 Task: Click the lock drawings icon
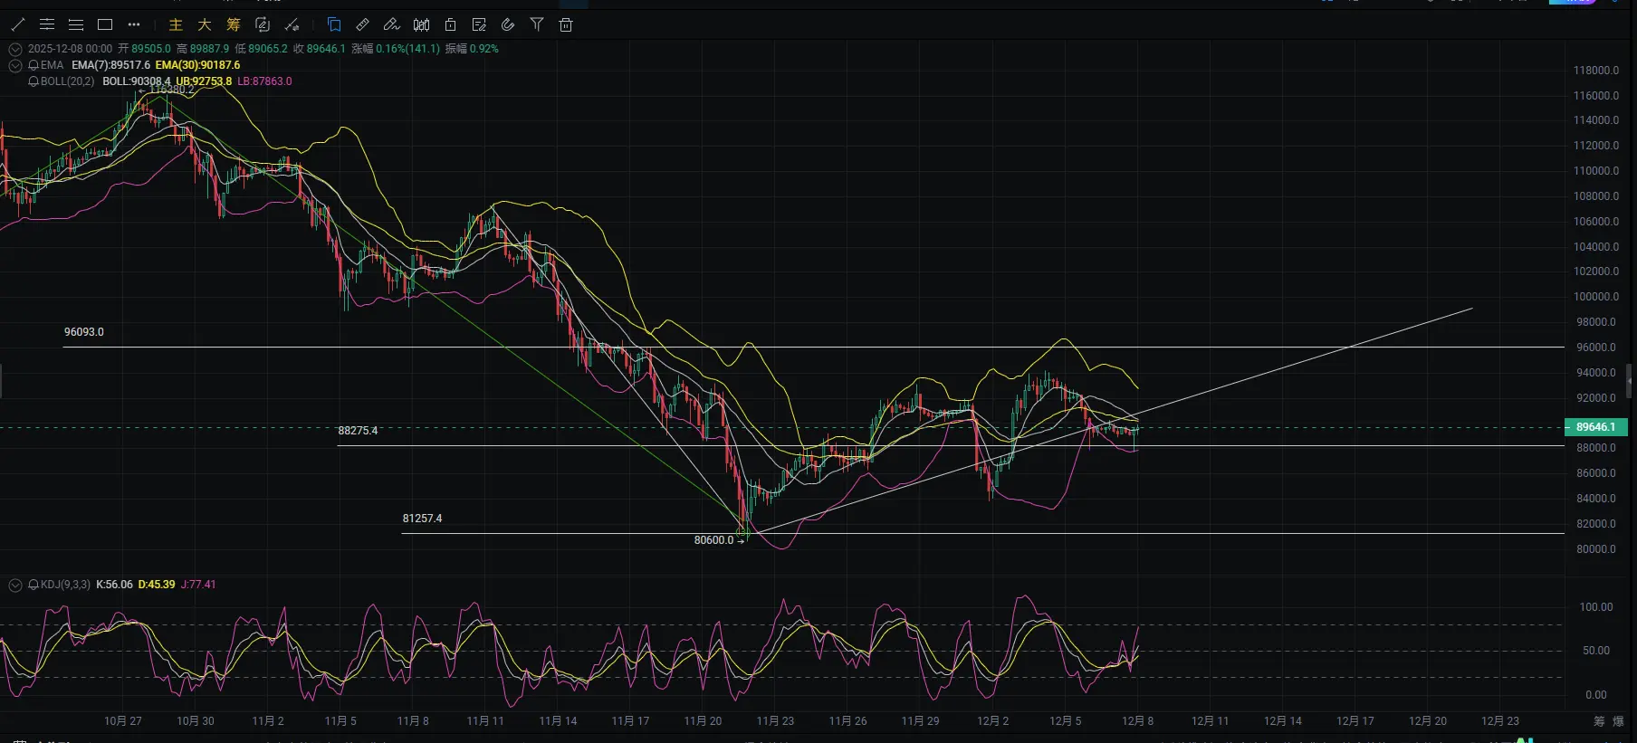[450, 24]
